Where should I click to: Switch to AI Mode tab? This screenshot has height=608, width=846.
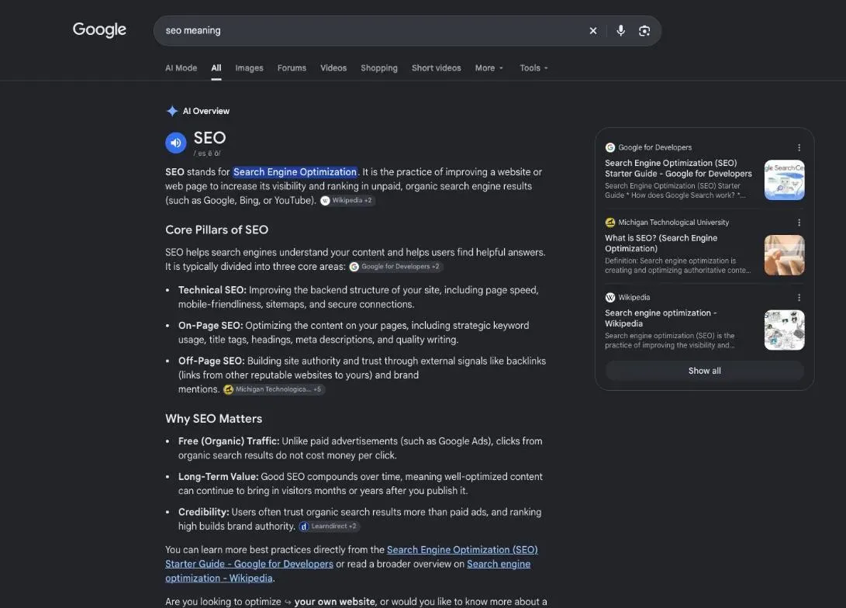pos(181,68)
